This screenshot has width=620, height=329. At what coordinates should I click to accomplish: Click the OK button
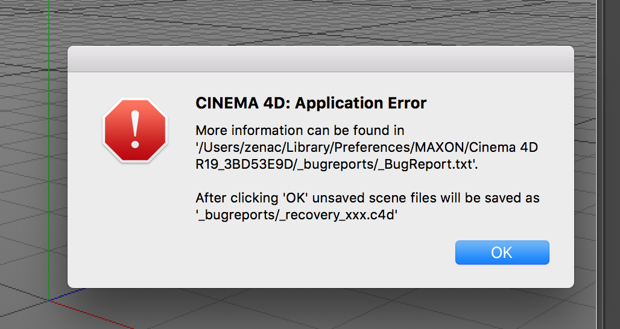click(502, 252)
